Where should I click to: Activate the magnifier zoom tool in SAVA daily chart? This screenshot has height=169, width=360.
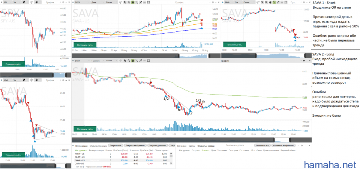click(129, 2)
